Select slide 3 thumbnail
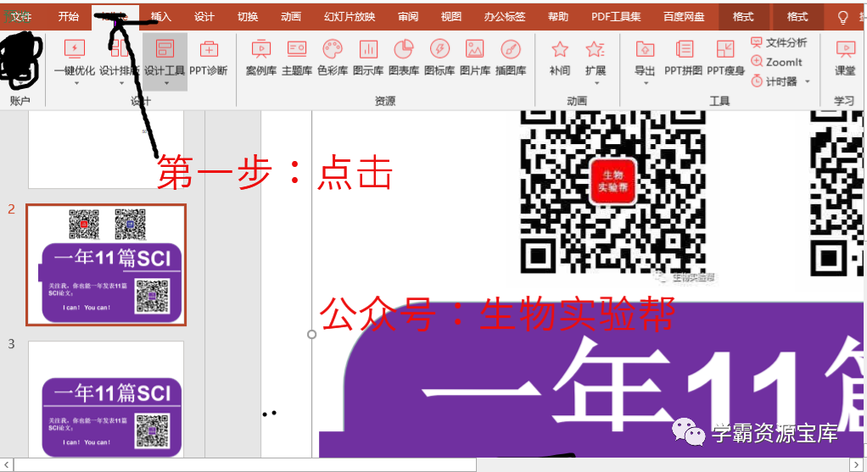Screen dimensions: 867x472 [x=106, y=399]
